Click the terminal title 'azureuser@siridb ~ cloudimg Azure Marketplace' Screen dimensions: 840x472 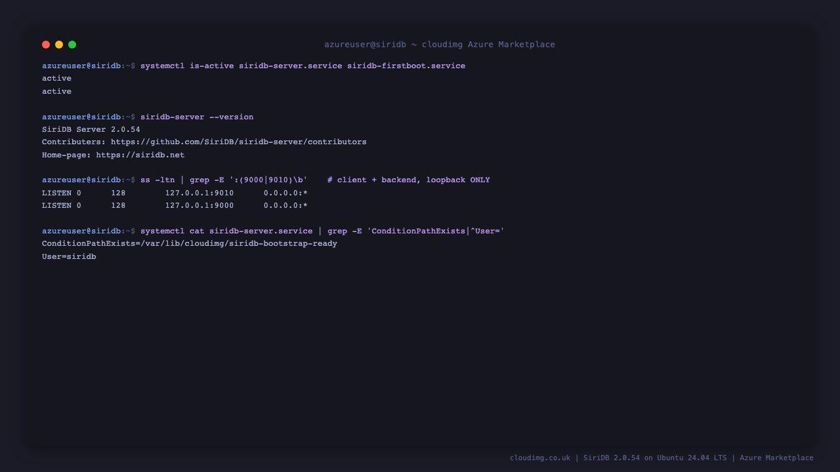pos(440,45)
